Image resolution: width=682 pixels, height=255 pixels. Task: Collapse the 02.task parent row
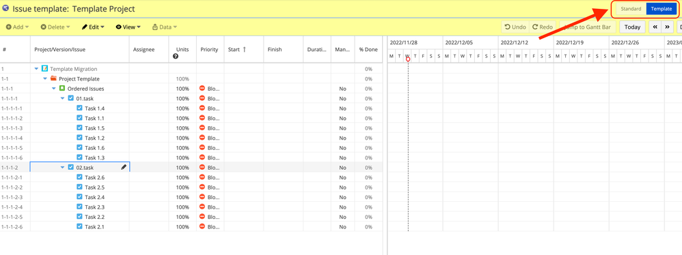pos(63,168)
